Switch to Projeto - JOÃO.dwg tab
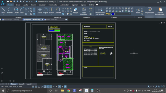 point(52,20)
